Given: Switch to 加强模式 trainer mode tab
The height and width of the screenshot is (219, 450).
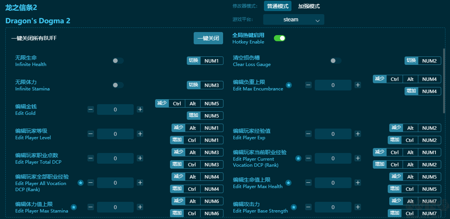Looking at the screenshot, I should [309, 6].
